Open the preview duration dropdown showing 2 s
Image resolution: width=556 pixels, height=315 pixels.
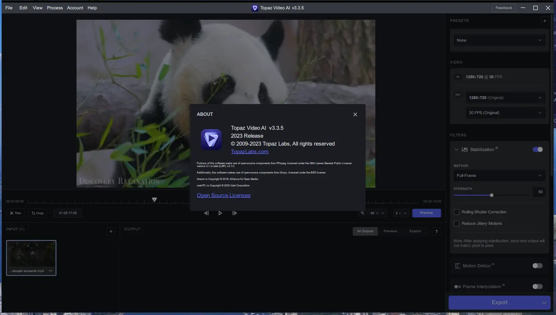[x=401, y=213]
